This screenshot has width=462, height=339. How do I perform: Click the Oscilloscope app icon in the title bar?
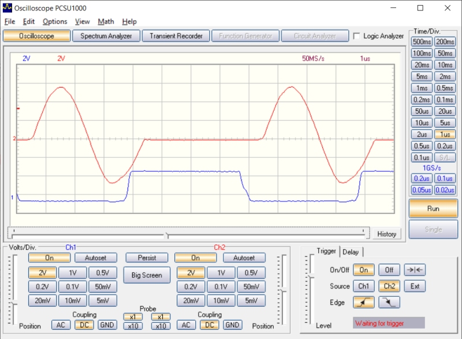pos(7,8)
